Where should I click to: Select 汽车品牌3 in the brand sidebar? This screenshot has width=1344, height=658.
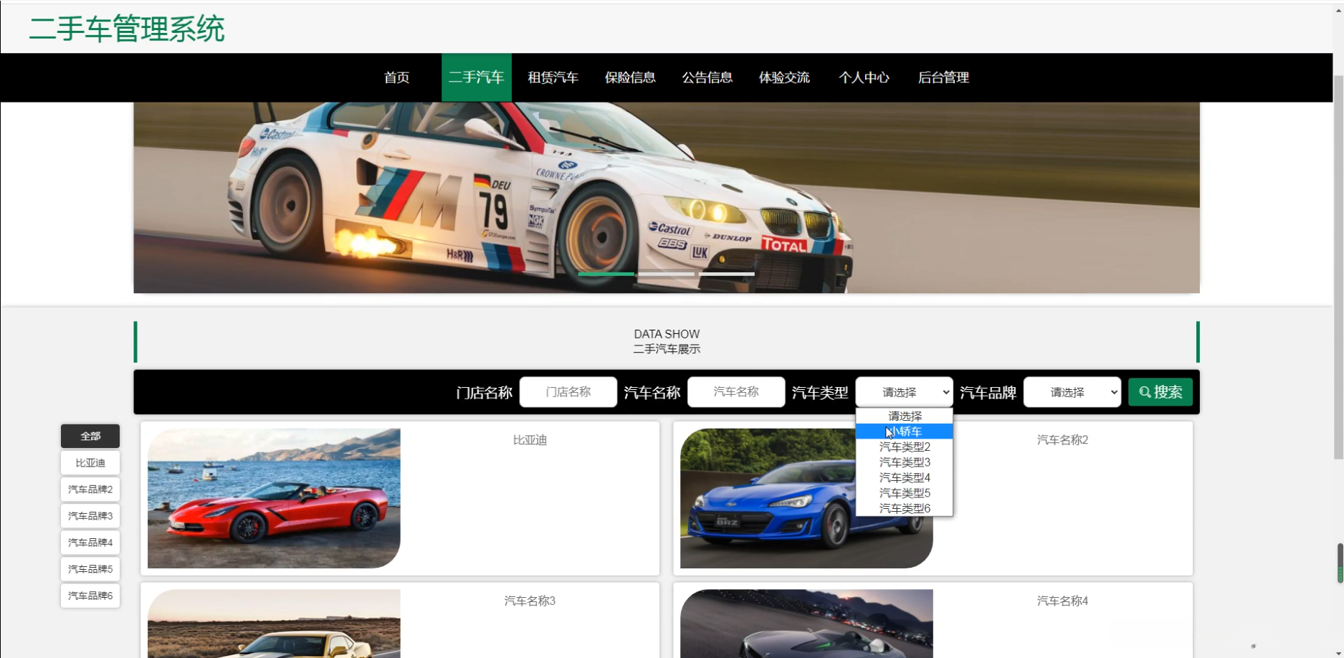[x=90, y=515]
